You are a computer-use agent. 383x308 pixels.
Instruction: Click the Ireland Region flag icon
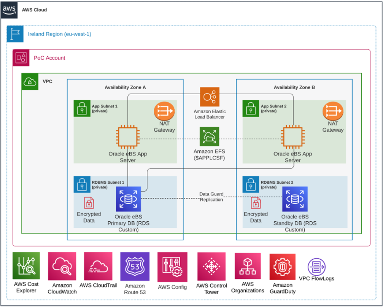(x=15, y=34)
